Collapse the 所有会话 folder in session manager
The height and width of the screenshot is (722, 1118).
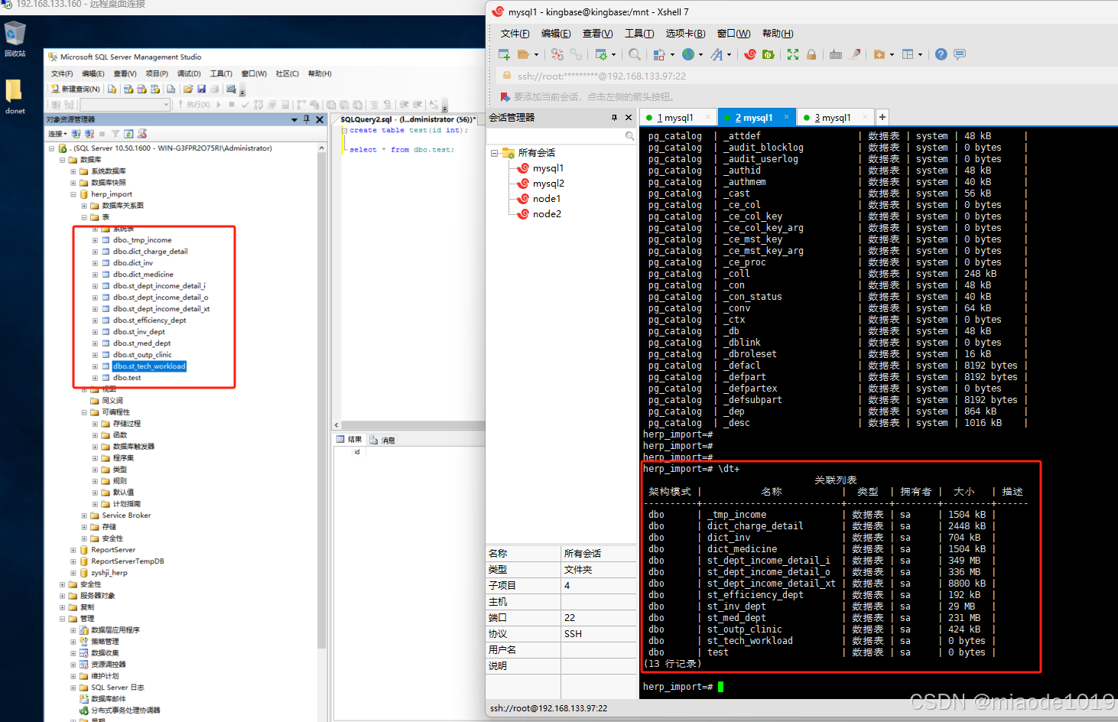click(494, 153)
